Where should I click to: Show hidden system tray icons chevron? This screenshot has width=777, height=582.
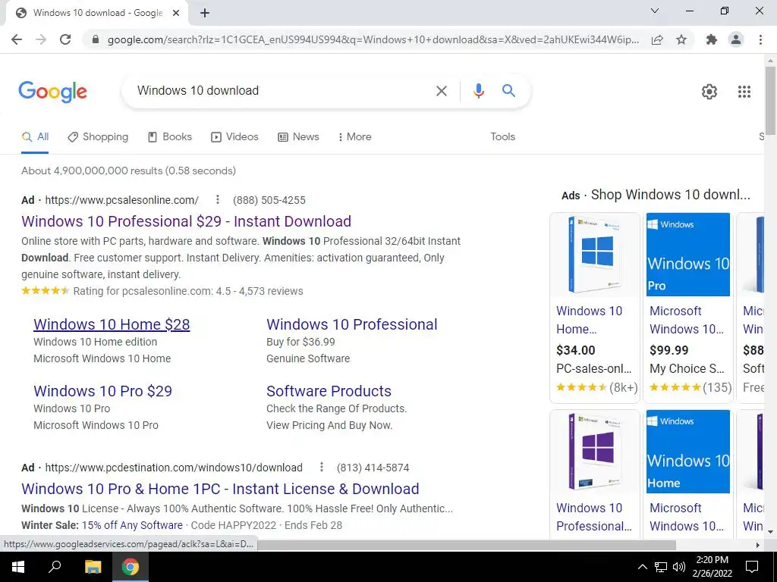pyautogui.click(x=642, y=567)
